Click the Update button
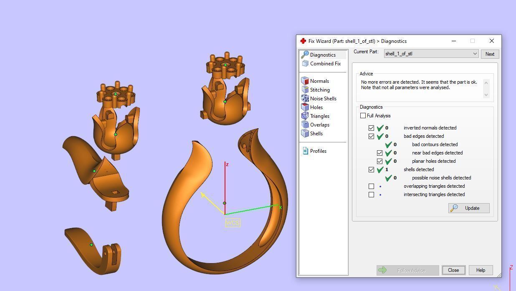Screen dimensions: 516x291 click(x=469, y=208)
